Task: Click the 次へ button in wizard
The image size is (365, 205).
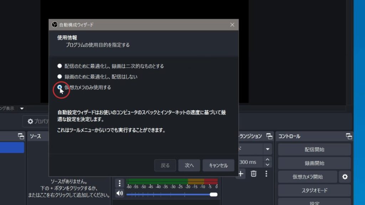Action: pos(189,165)
